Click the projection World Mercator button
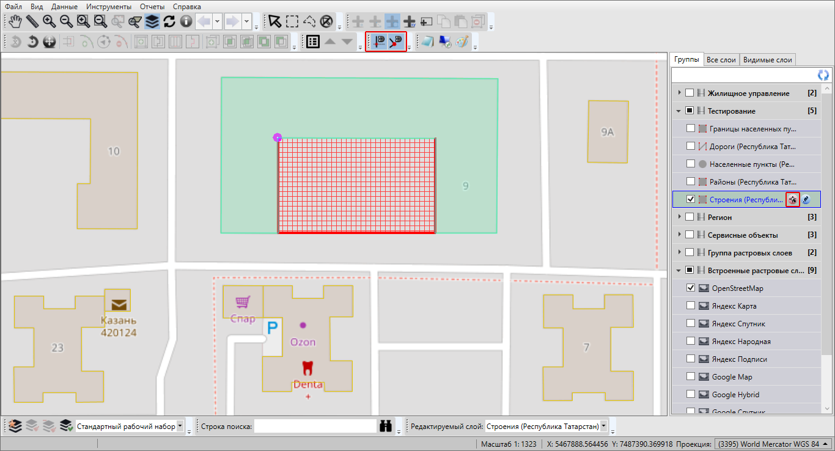 pyautogui.click(x=771, y=444)
